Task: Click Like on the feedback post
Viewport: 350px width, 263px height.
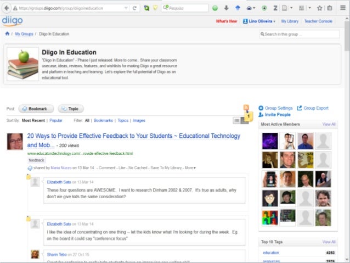Action: pyautogui.click(x=122, y=168)
